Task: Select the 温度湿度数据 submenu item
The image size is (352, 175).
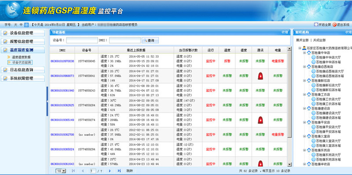Action: pos(21,57)
